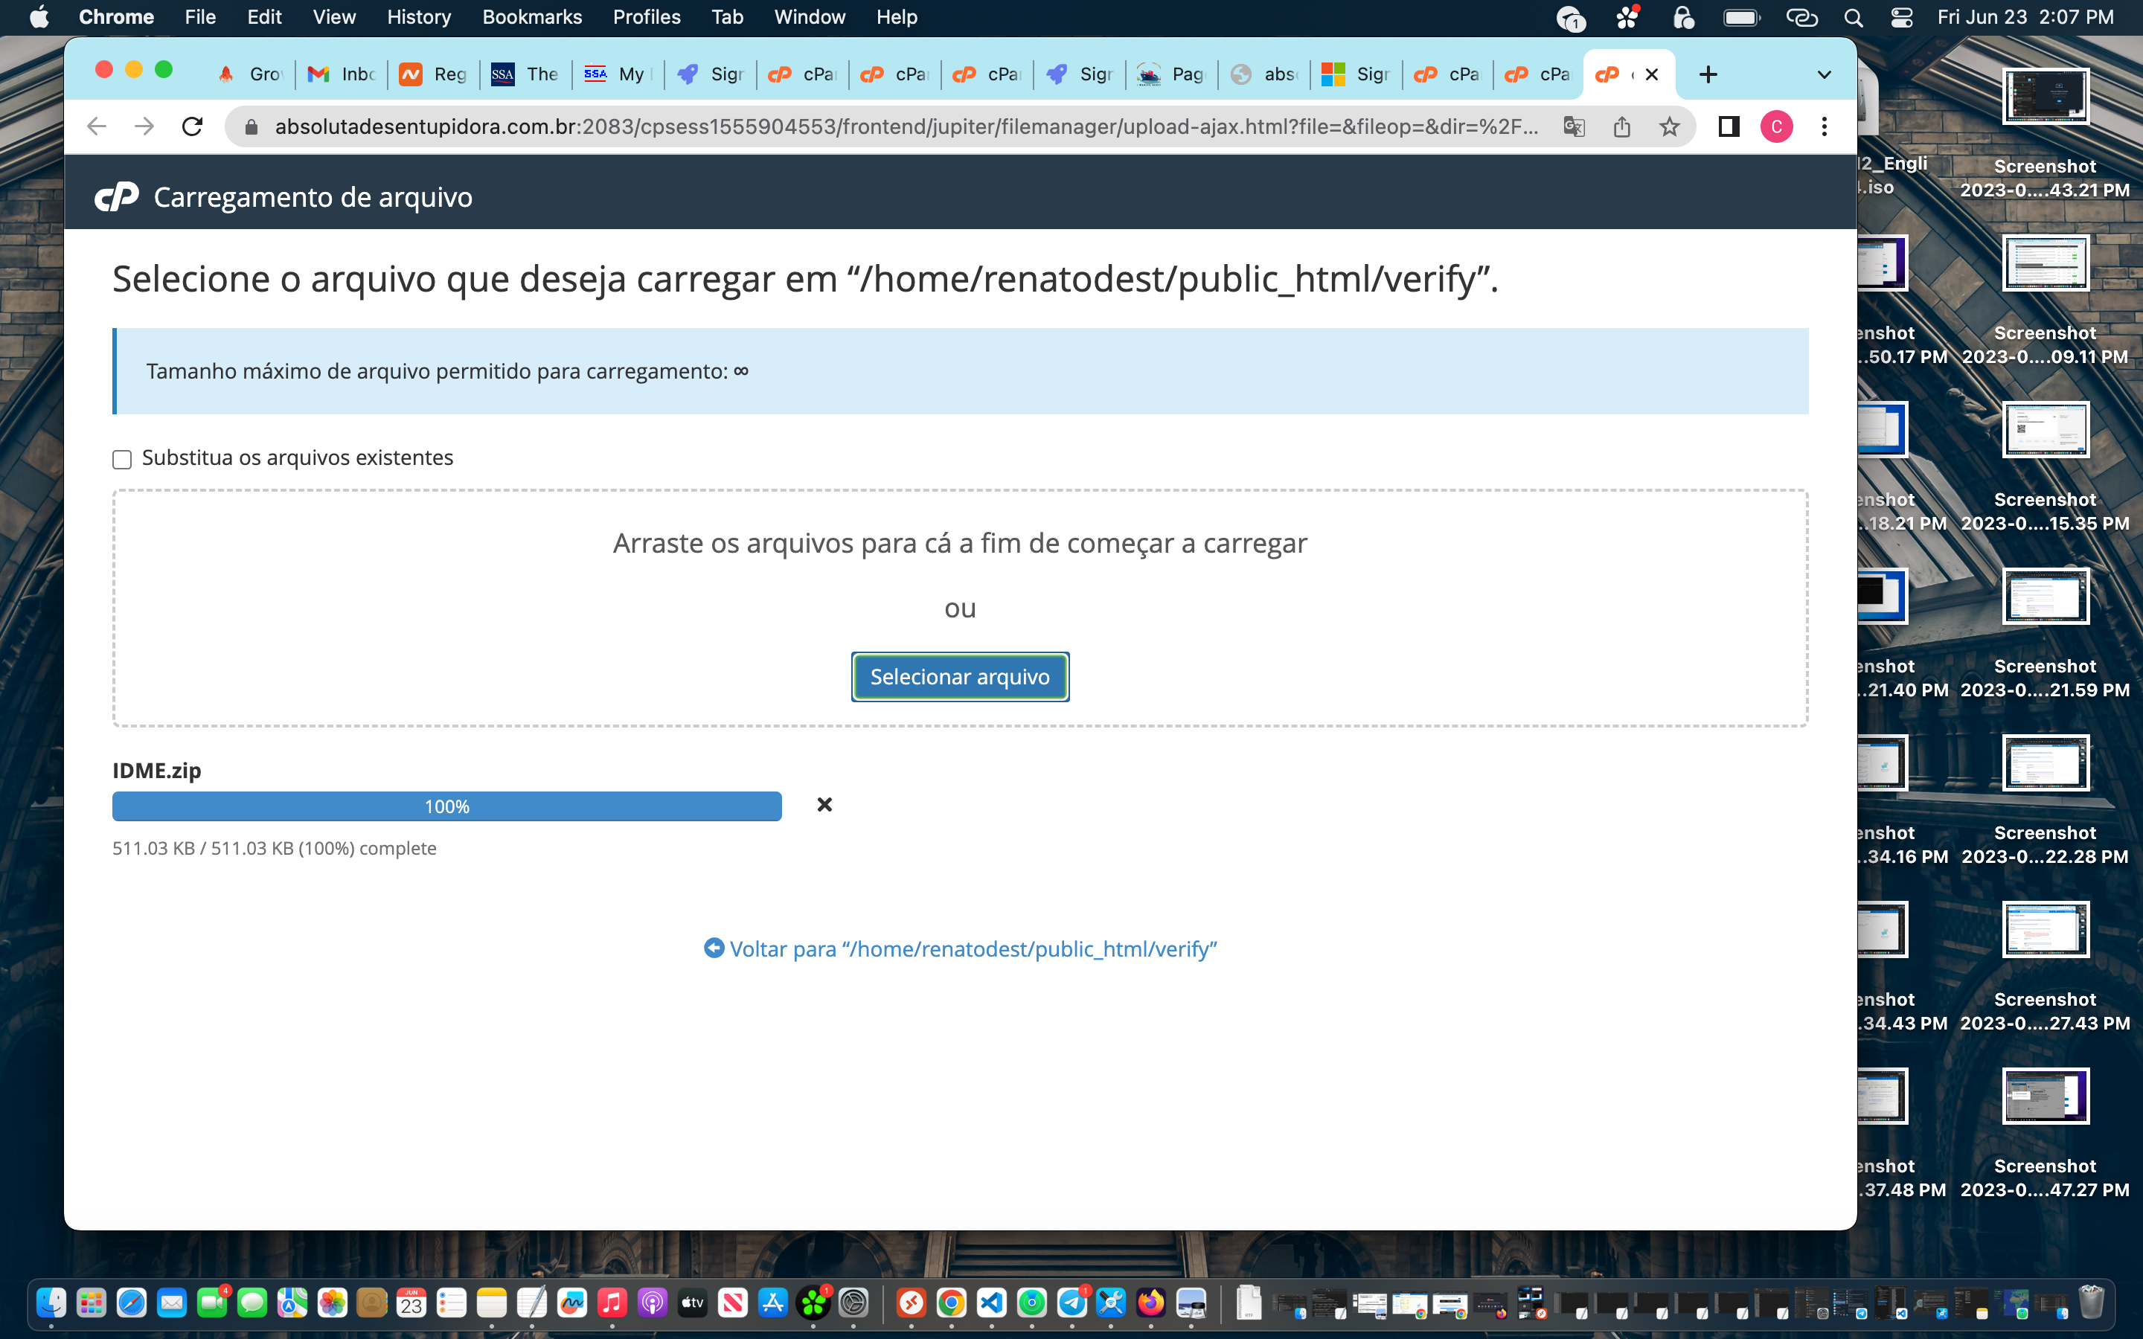This screenshot has height=1339, width=2143.
Task: Open the Apple menu
Action: click(x=39, y=17)
